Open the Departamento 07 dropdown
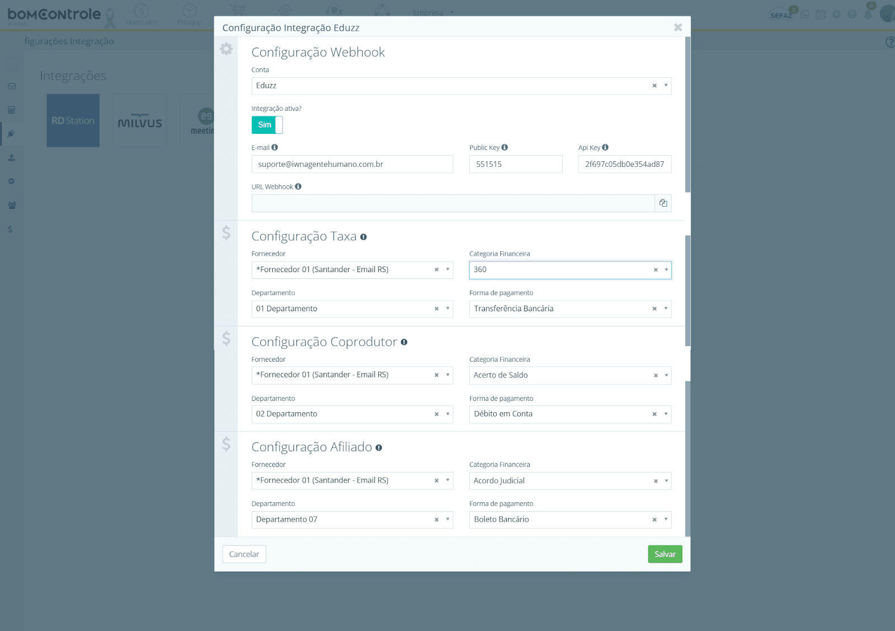Image resolution: width=895 pixels, height=631 pixels. click(447, 519)
